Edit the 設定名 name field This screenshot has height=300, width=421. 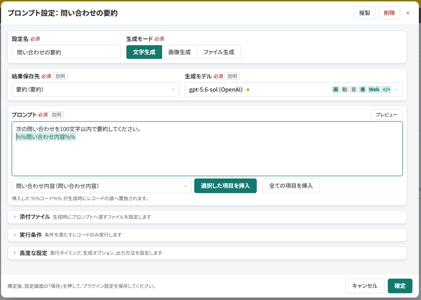[x=66, y=52]
